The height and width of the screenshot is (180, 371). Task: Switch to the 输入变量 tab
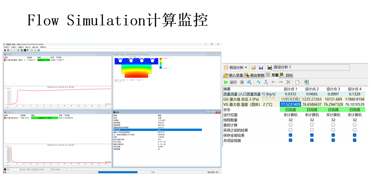(x=233, y=75)
